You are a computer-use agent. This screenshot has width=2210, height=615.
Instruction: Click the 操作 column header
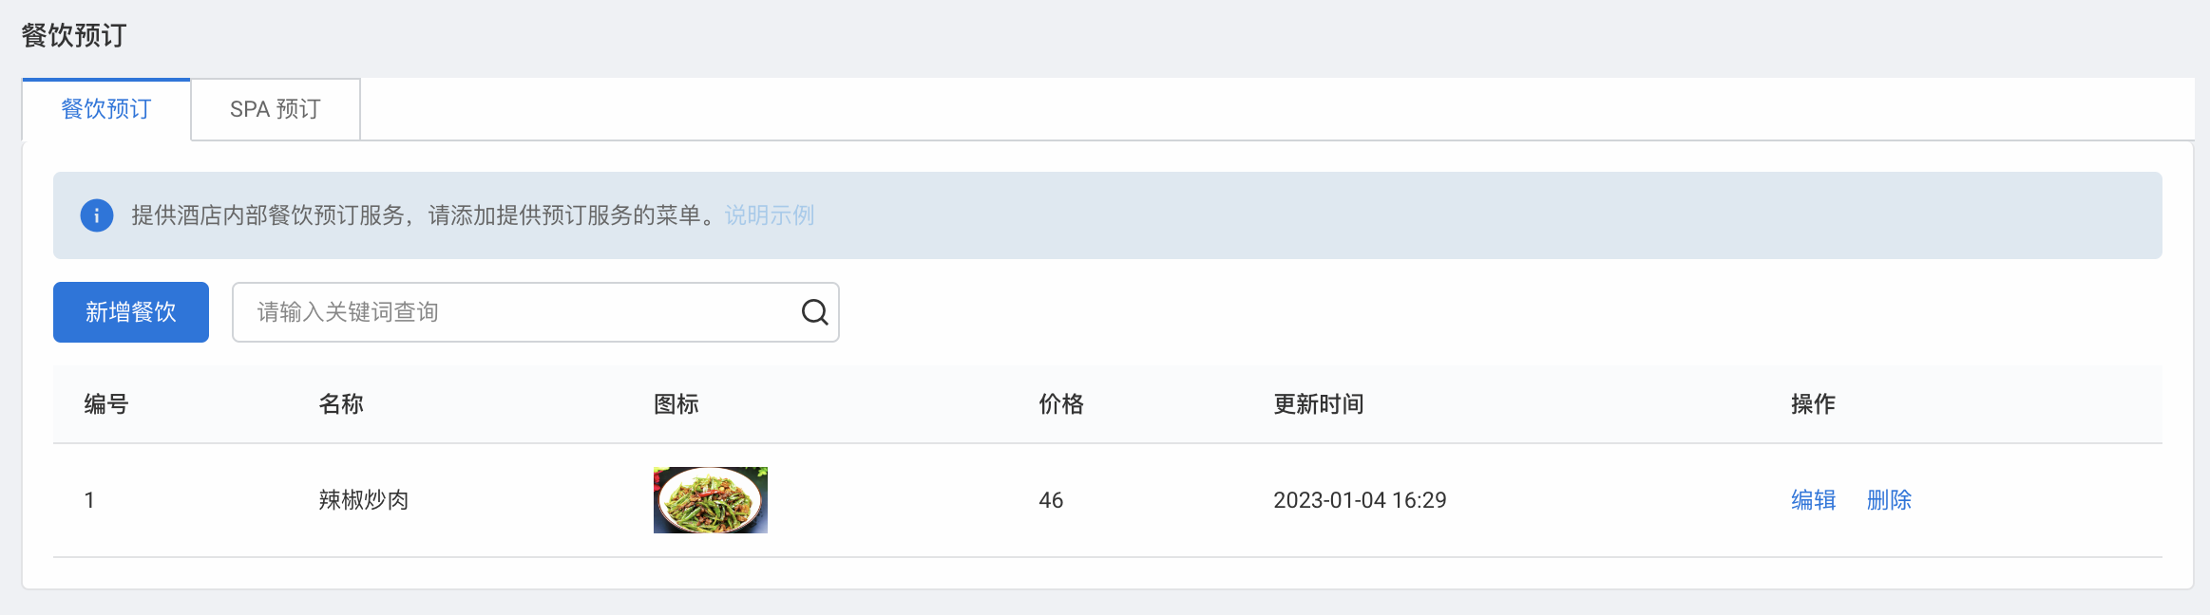tap(1813, 404)
